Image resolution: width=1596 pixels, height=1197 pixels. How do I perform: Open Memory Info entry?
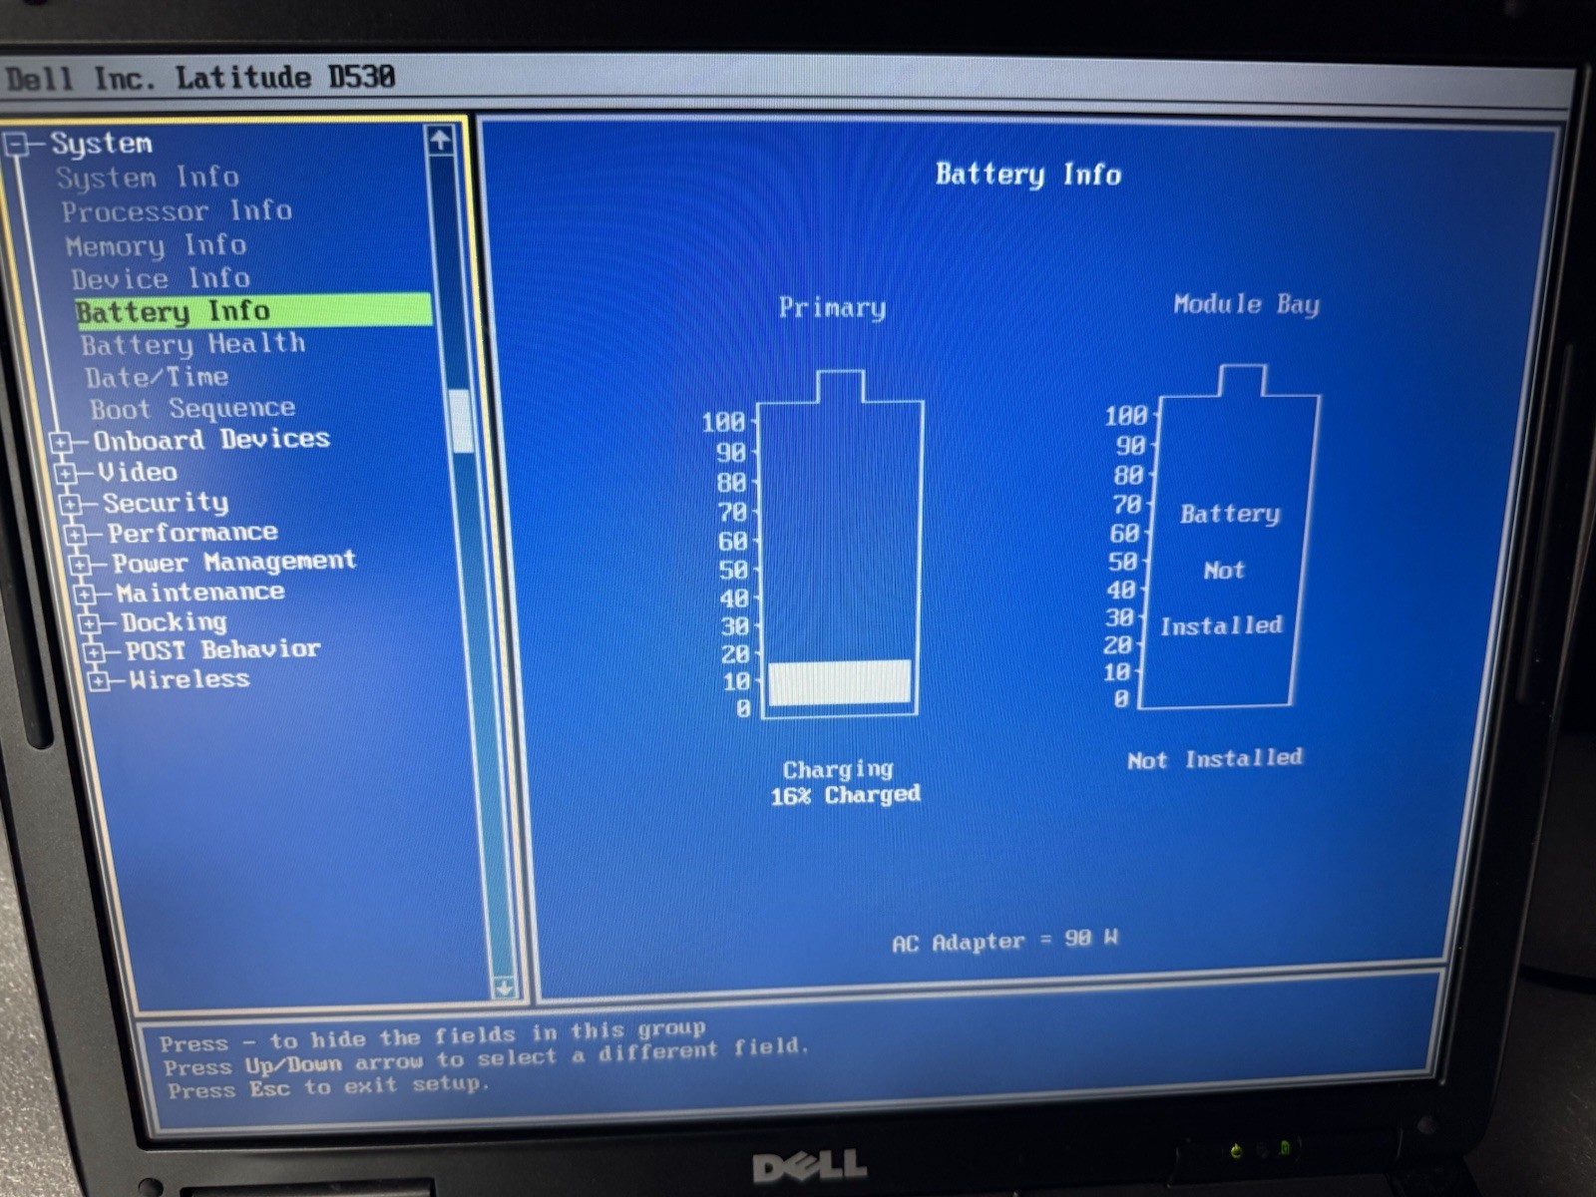(156, 245)
